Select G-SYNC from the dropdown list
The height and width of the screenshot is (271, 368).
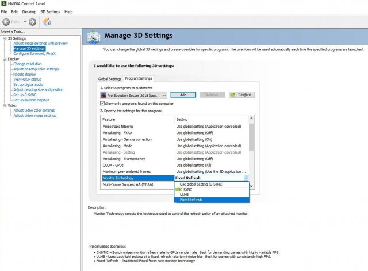[x=185, y=189]
